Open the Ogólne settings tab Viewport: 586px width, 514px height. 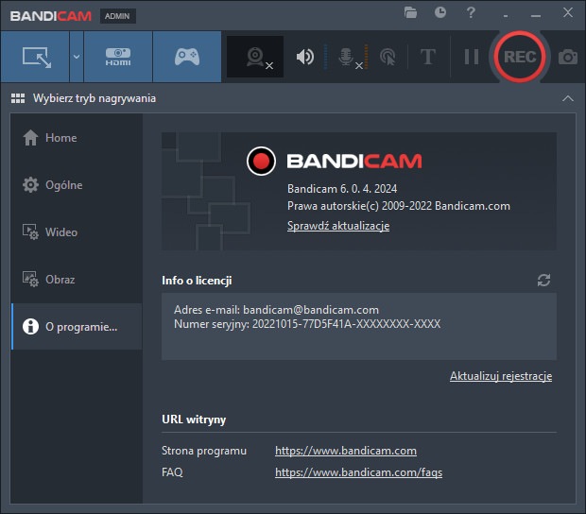pos(77,185)
